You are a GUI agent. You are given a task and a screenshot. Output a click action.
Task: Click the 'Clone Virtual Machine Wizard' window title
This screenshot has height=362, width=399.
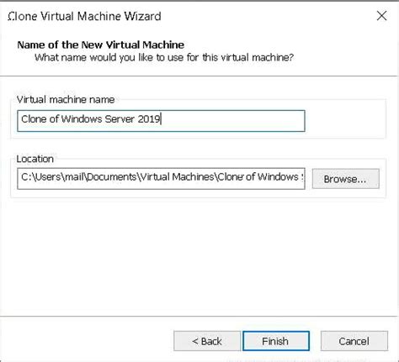tap(85, 16)
